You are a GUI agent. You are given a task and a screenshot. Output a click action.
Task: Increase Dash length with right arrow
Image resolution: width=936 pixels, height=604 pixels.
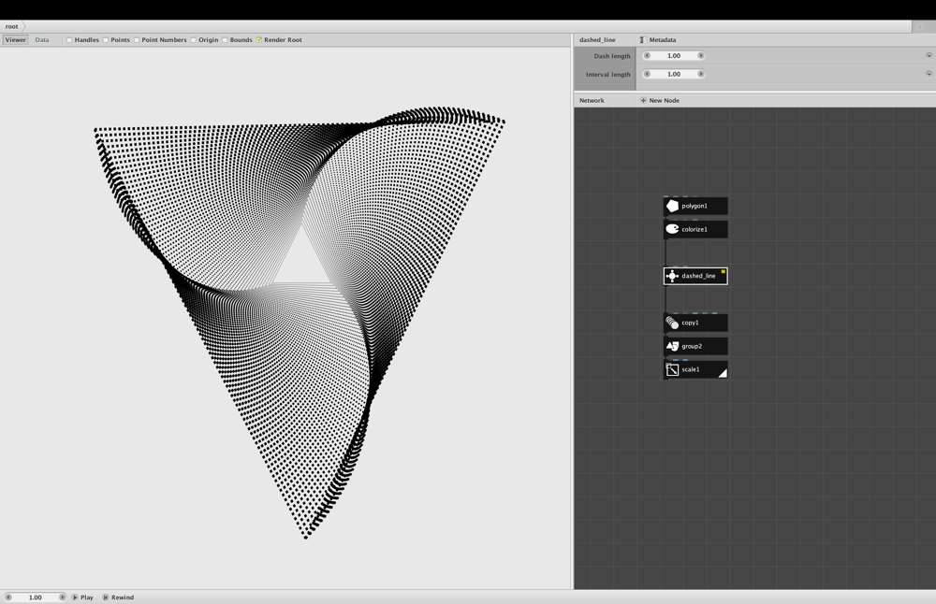(701, 55)
